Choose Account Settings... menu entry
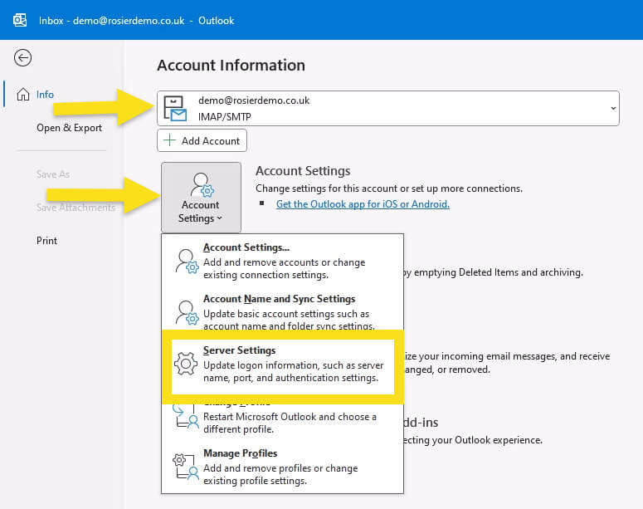The height and width of the screenshot is (509, 643). (283, 261)
